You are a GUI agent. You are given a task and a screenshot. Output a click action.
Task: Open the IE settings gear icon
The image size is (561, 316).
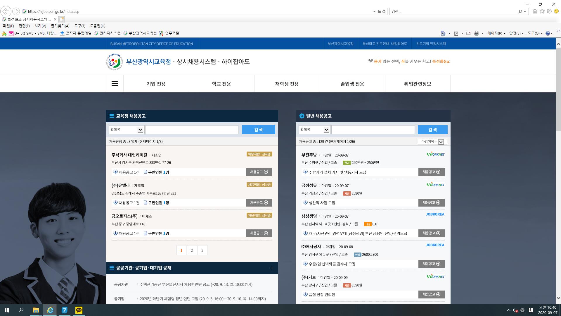point(549,11)
